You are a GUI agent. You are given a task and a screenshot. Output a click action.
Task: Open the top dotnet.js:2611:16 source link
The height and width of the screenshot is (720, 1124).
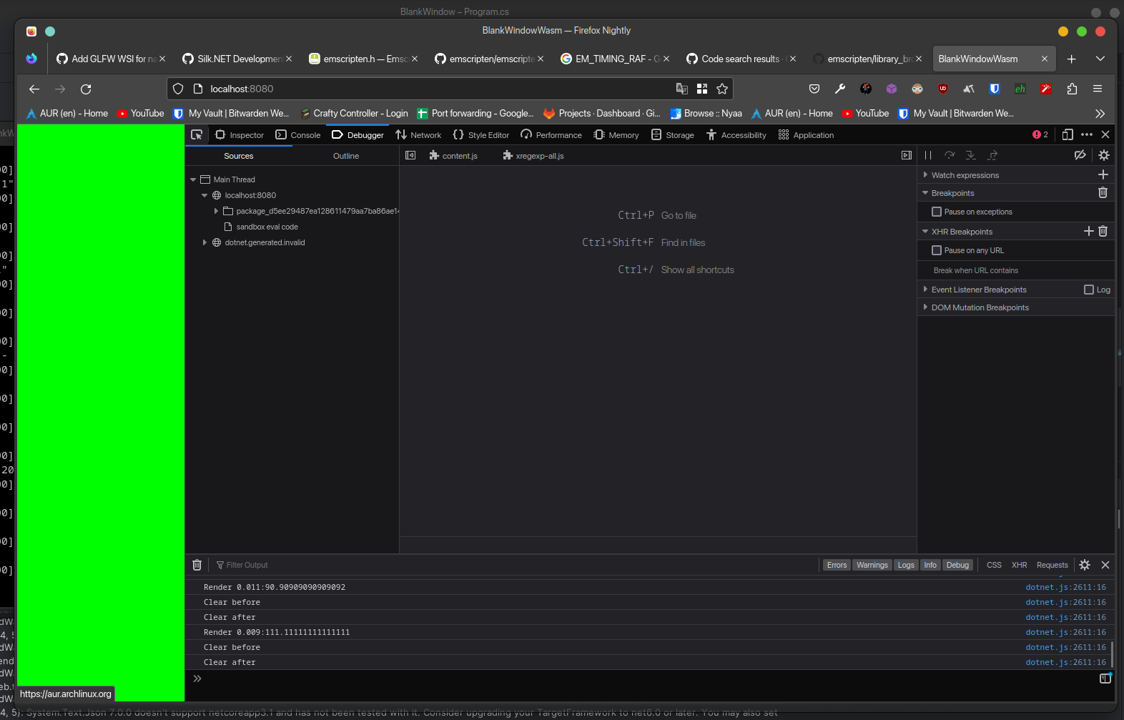coord(1065,587)
